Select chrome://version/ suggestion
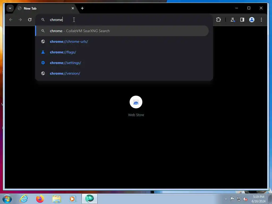This screenshot has width=272, height=204. point(122,73)
